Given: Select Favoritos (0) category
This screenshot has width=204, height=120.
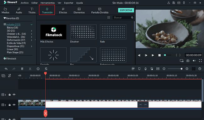Looking at the screenshot, I should pyautogui.click(x=11, y=18).
